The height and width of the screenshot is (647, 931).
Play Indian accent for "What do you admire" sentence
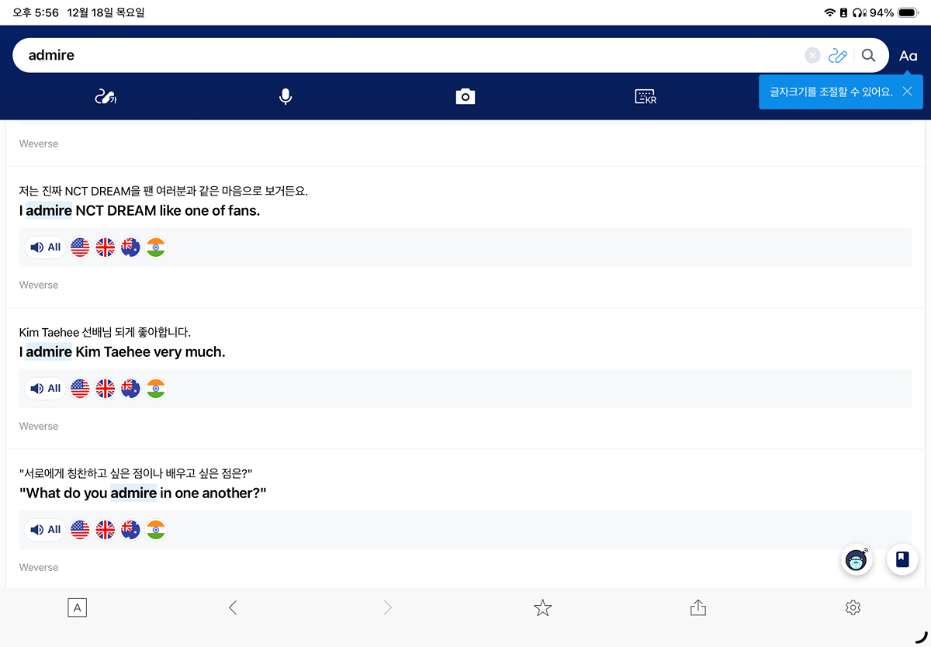pyautogui.click(x=156, y=530)
